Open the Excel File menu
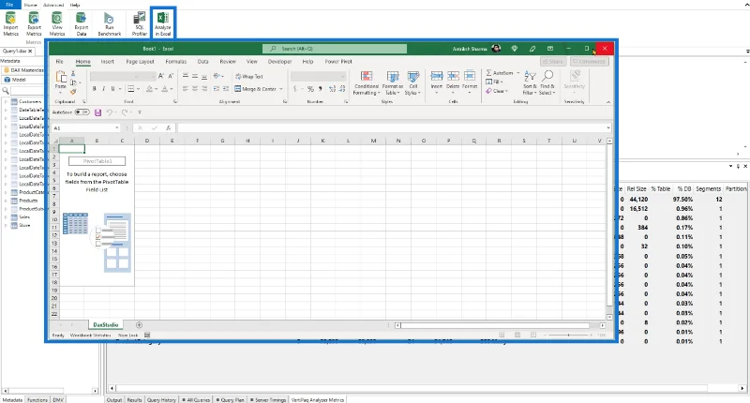The image size is (750, 403). 60,62
